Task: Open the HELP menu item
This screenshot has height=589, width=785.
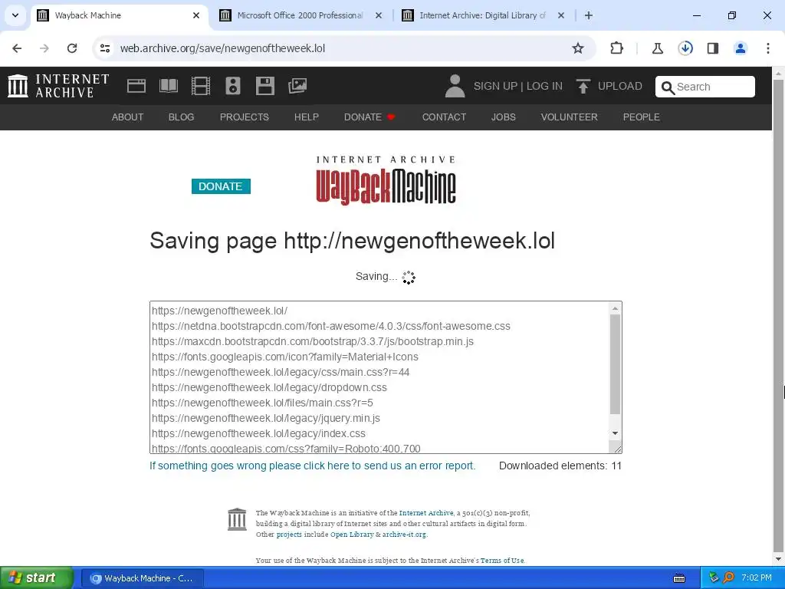Action: pos(307,117)
